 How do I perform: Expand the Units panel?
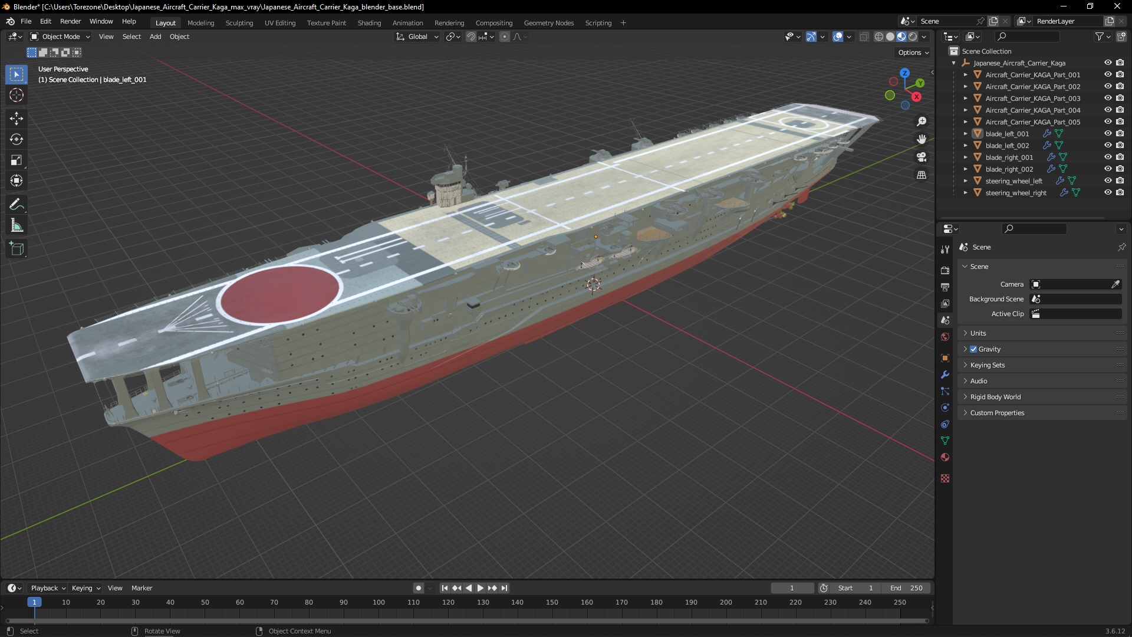(1042, 333)
